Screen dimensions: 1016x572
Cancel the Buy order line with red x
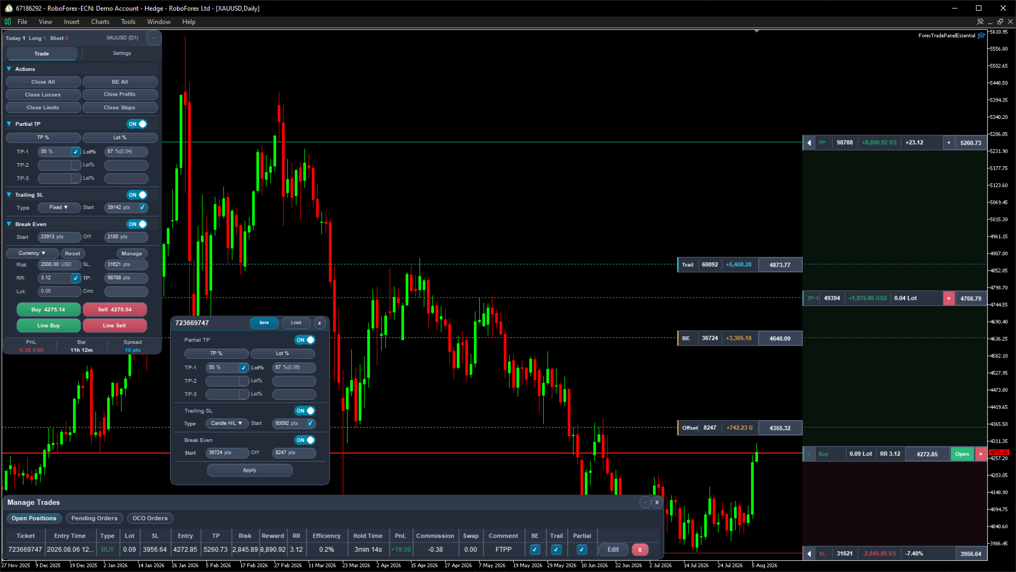pyautogui.click(x=981, y=454)
